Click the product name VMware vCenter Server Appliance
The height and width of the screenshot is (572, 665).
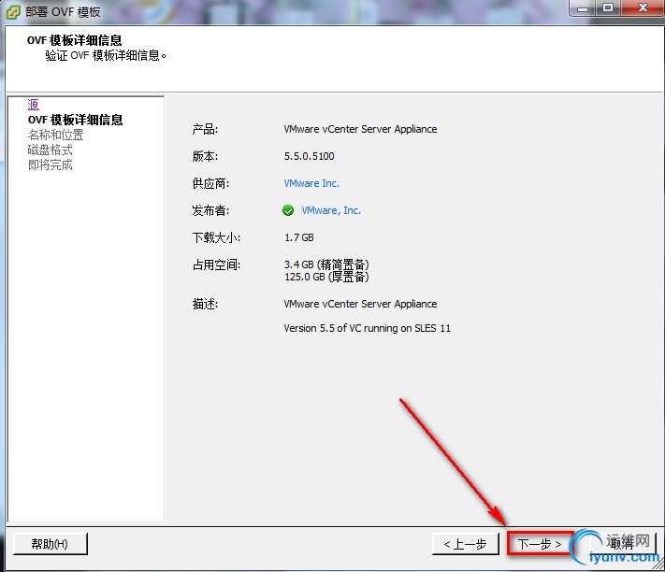(360, 129)
